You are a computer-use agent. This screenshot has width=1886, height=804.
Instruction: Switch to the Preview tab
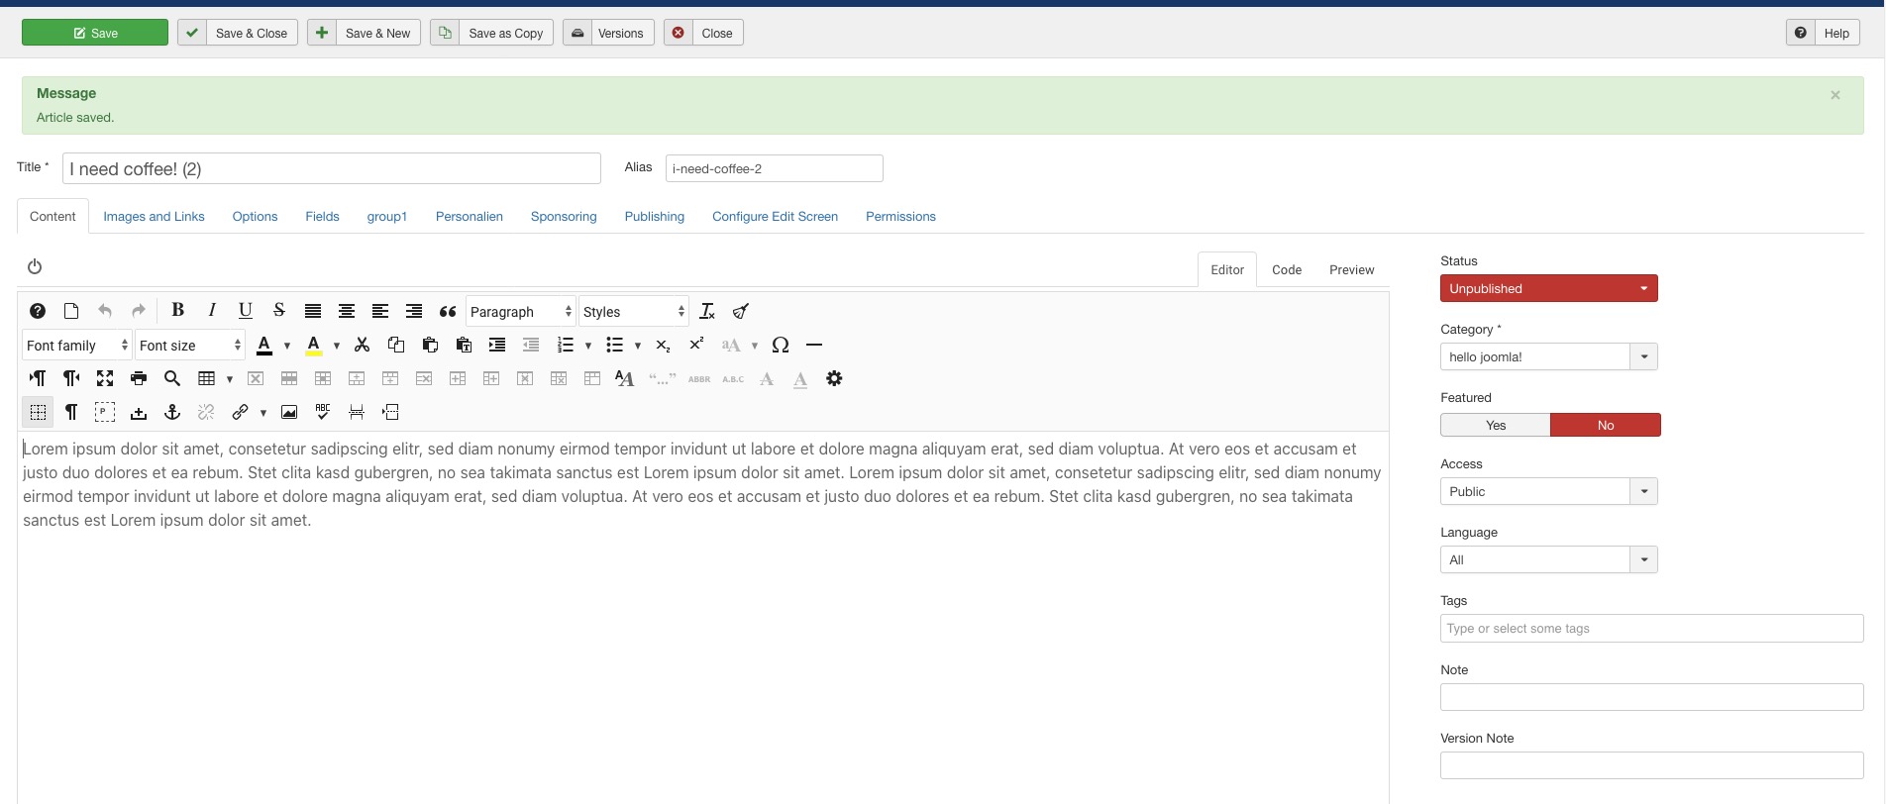coord(1351,269)
